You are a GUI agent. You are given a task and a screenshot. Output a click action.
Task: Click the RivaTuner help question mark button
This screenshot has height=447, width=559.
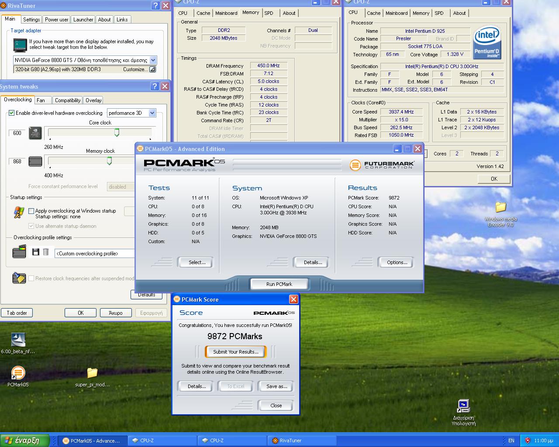tap(156, 6)
